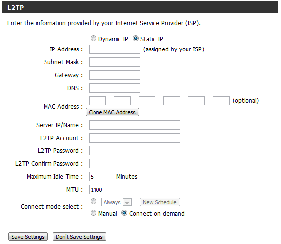Viewport: 281px width, 244px height.
Task: Select the Always schedule radio button
Action: coord(93,202)
